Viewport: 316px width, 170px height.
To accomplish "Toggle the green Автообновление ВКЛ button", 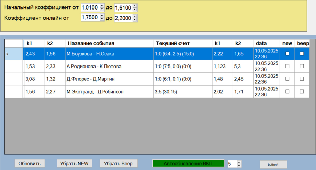I will tap(188, 163).
